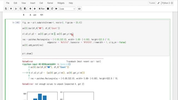
Task: Click the left bar chart output
Action: tap(42, 96)
